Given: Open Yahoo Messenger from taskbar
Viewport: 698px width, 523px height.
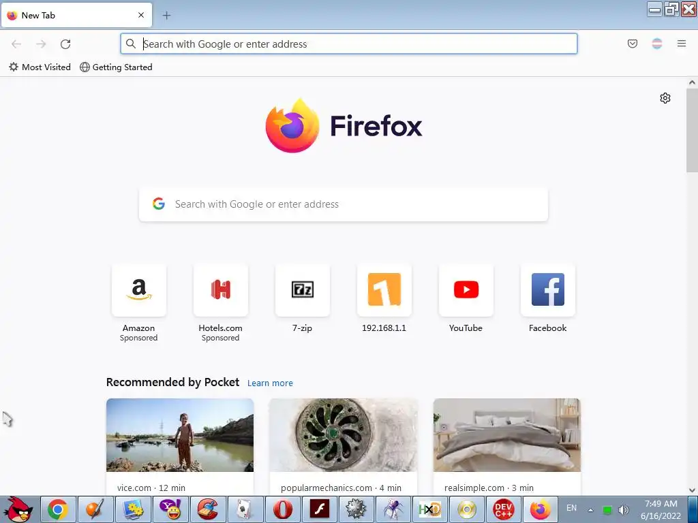Looking at the screenshot, I should click(x=170, y=509).
